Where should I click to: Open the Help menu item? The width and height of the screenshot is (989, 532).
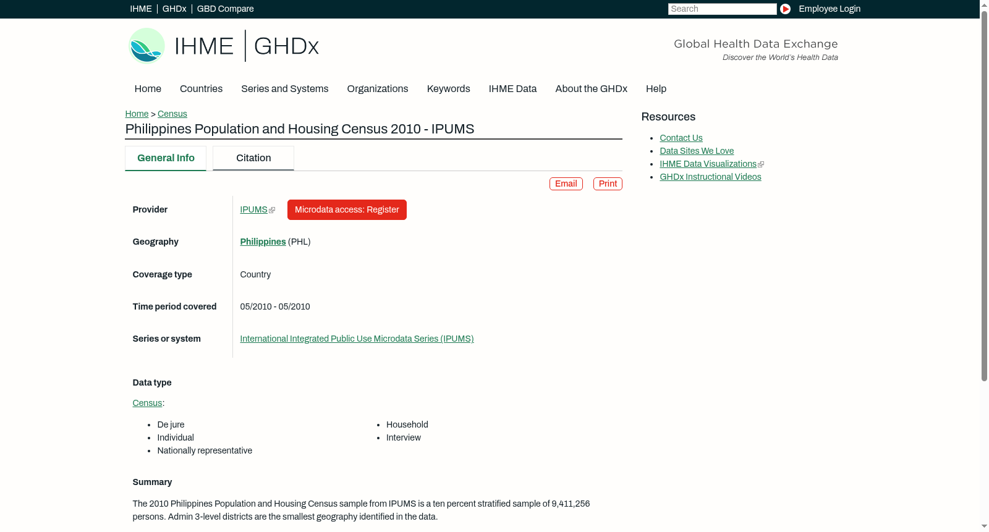[656, 89]
